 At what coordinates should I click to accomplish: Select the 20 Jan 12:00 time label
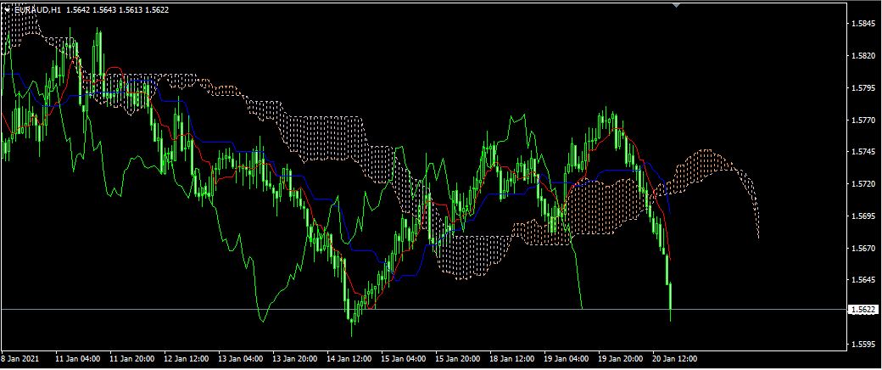pos(674,360)
